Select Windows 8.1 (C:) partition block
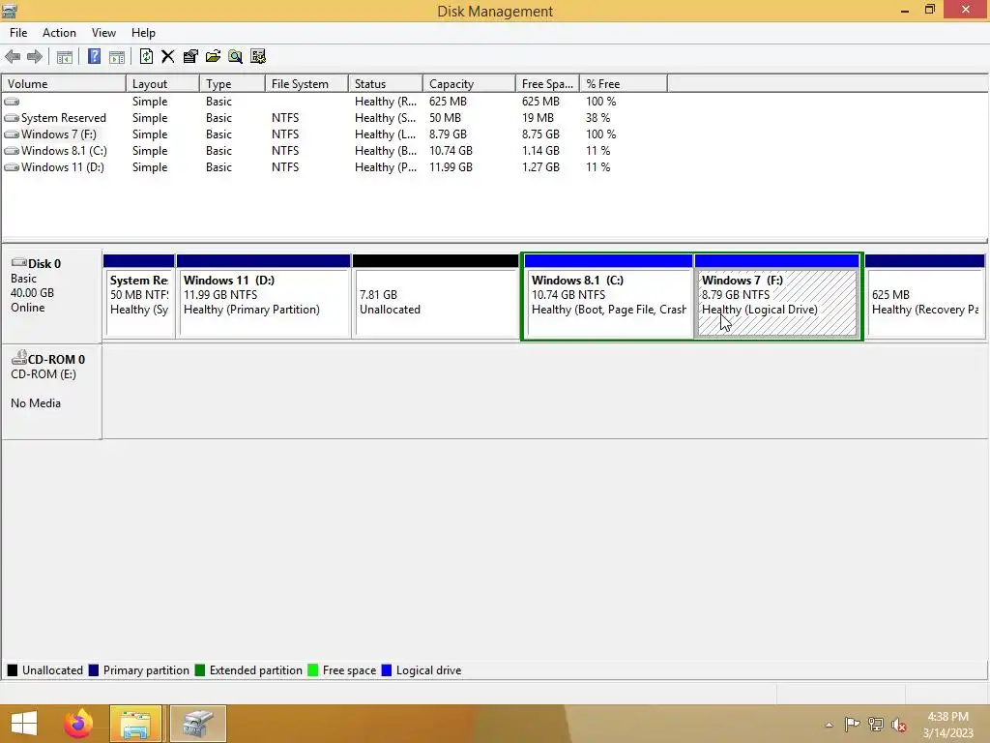This screenshot has height=743, width=990. [608, 296]
